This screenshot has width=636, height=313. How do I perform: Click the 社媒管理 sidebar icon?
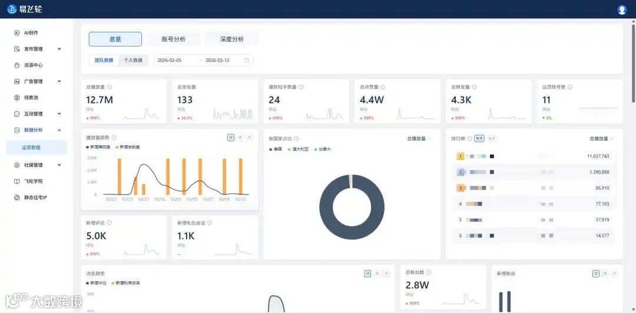tap(16, 165)
